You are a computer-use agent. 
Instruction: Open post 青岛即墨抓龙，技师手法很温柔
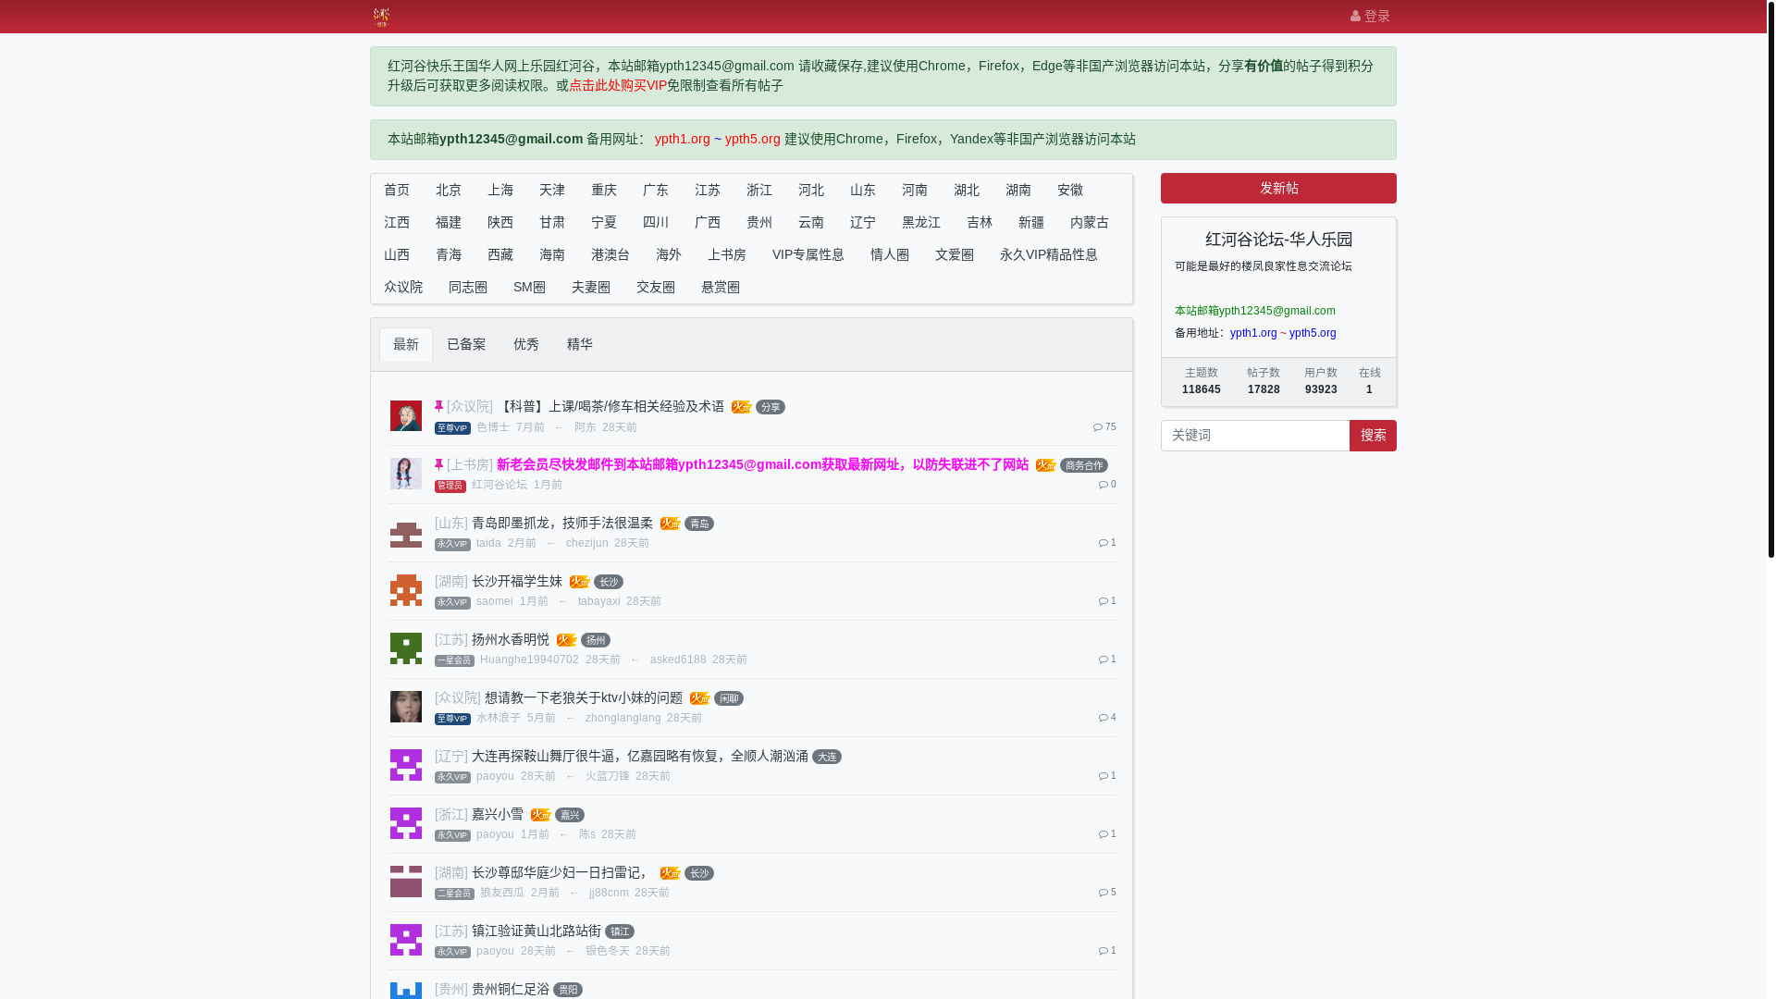click(562, 523)
